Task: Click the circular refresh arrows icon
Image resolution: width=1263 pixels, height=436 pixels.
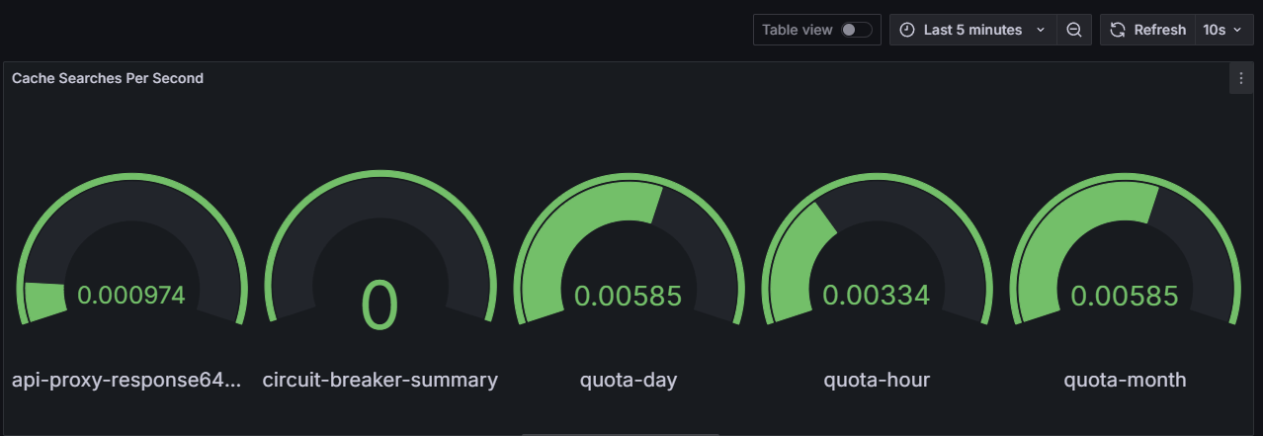Action: (x=1118, y=30)
